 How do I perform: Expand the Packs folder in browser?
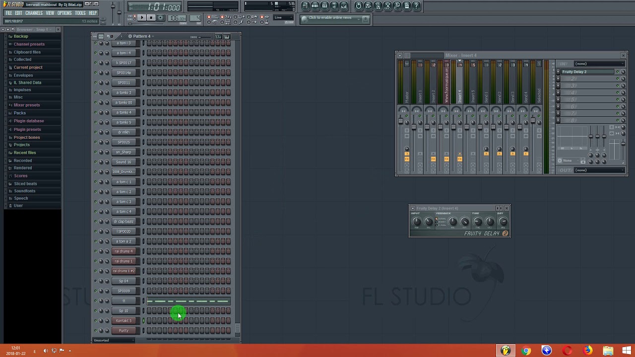(20, 113)
